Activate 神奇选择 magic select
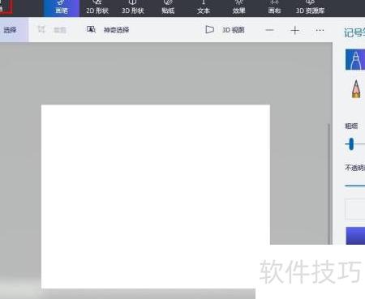This screenshot has width=365, height=299. [108, 30]
